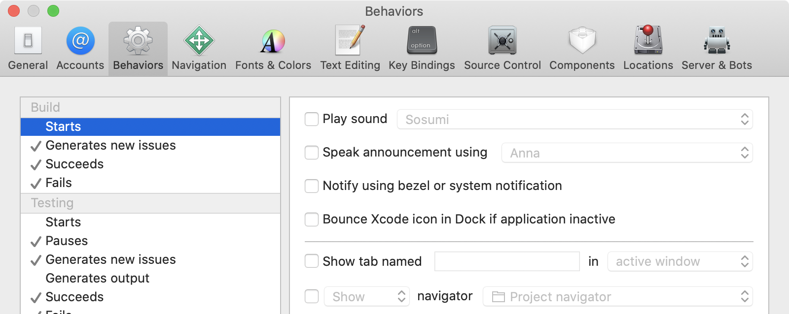Expand the Anna voice dropdown

click(x=627, y=153)
